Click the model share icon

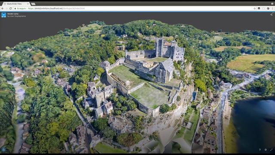271,15
